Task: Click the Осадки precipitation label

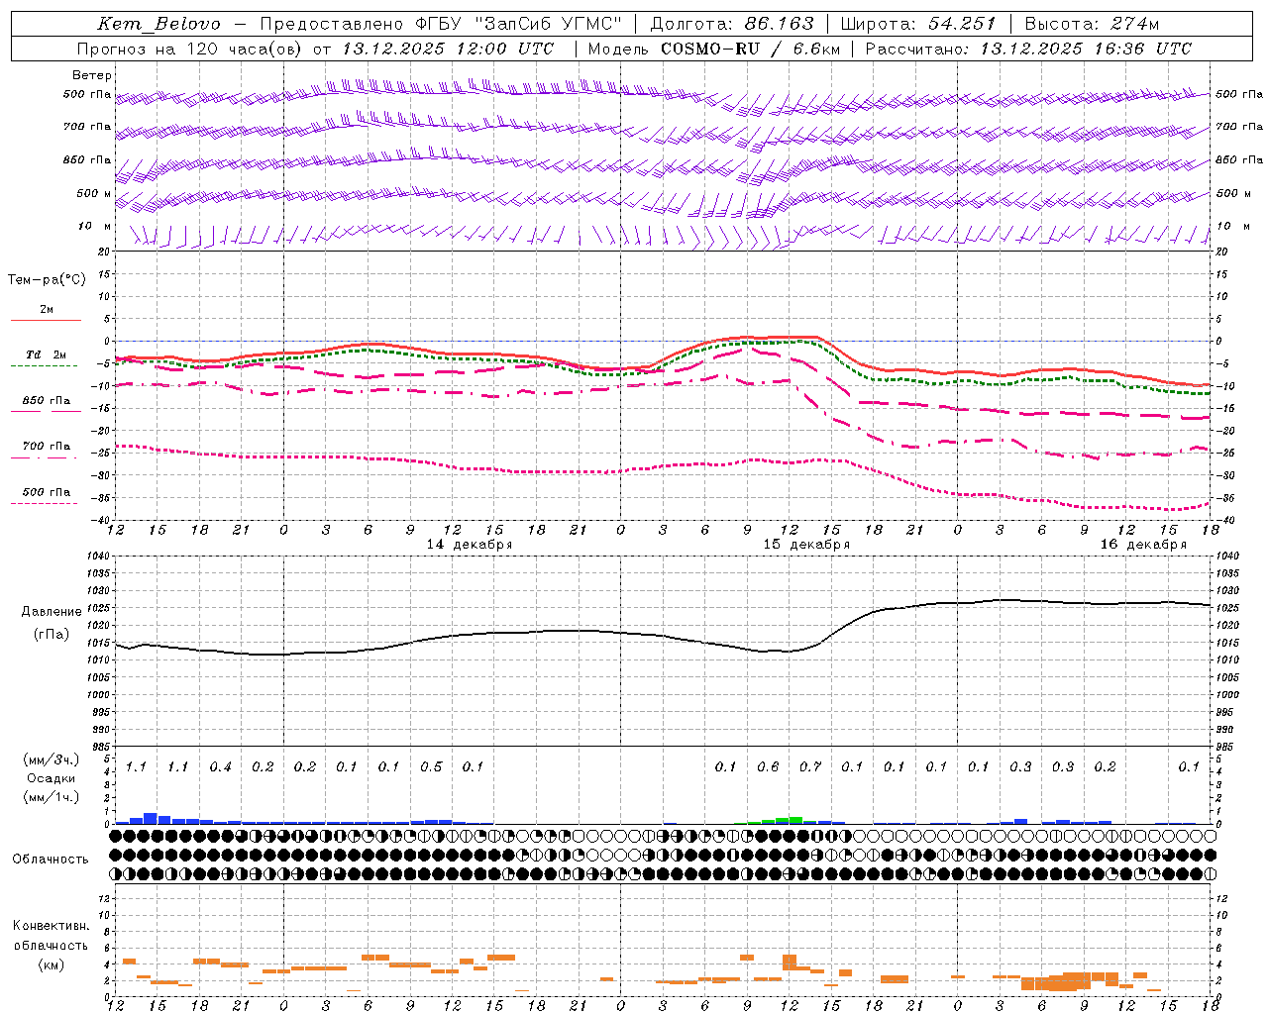Action: pyautogui.click(x=52, y=778)
